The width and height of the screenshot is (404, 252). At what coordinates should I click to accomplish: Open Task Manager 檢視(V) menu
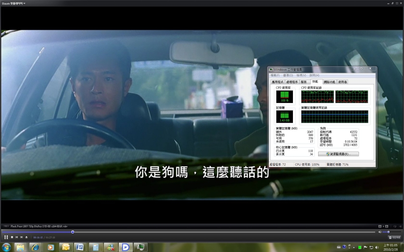click(301, 75)
